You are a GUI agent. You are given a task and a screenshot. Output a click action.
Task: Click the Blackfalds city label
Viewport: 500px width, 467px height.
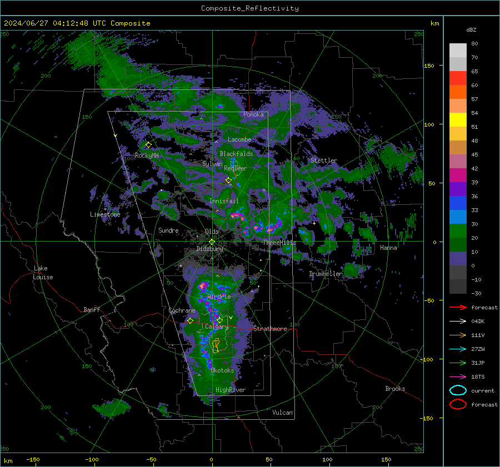click(236, 154)
